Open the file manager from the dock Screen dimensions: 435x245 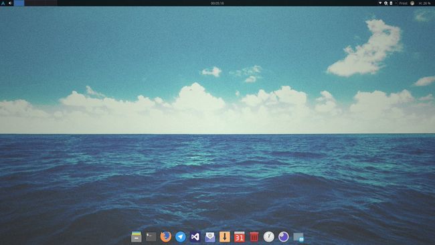pos(137,237)
